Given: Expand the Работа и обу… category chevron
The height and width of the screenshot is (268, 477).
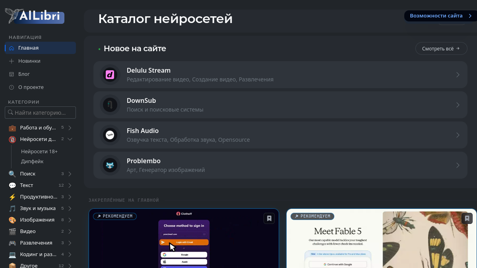Looking at the screenshot, I should 70,128.
